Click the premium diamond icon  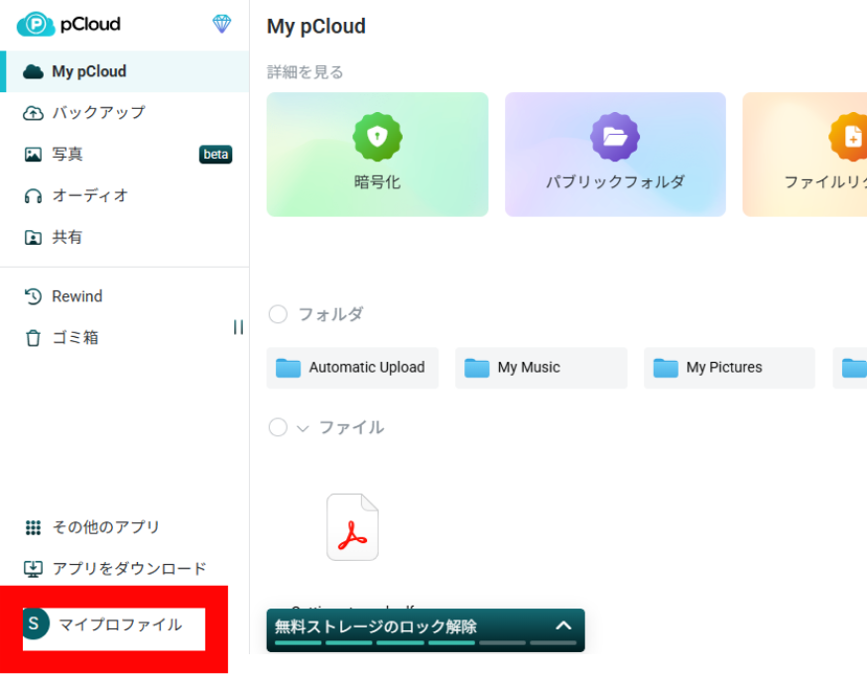click(x=222, y=24)
